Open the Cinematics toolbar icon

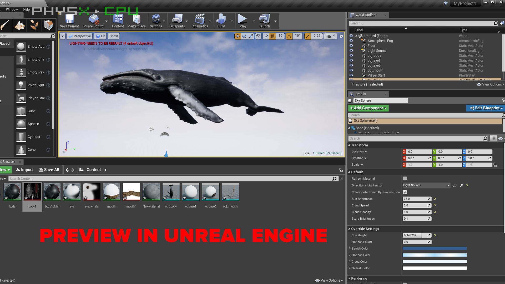[x=200, y=21]
